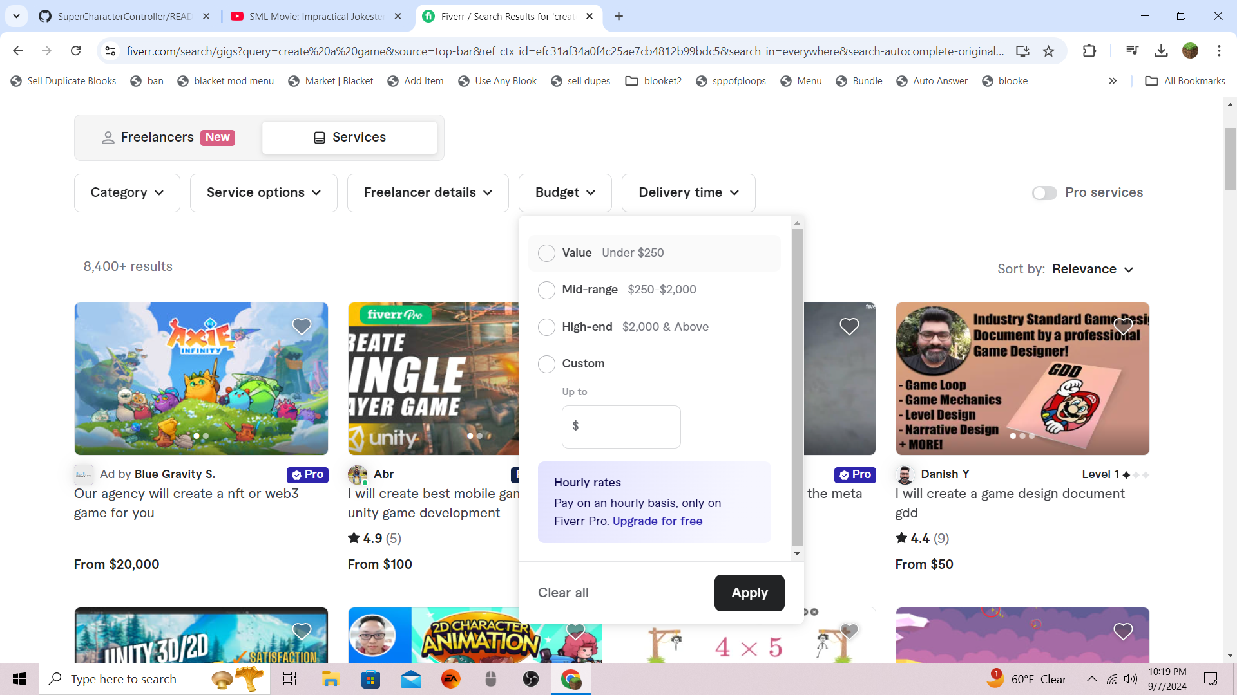Image resolution: width=1237 pixels, height=695 pixels.
Task: Enable the Pro services toggle
Action: click(1044, 192)
